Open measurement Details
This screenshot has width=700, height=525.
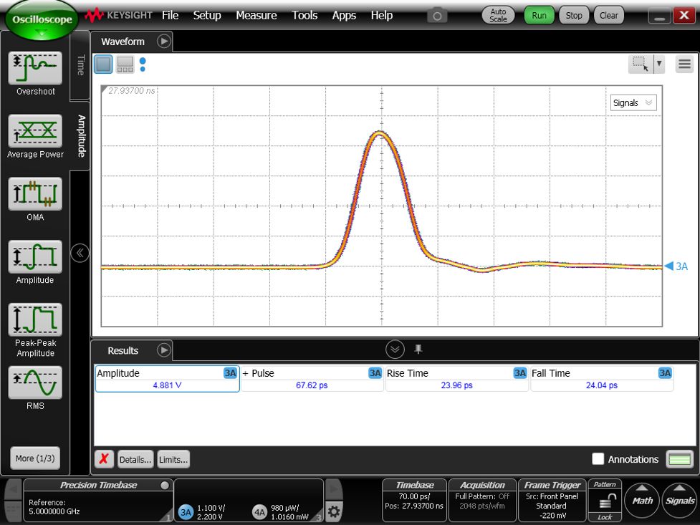point(135,459)
